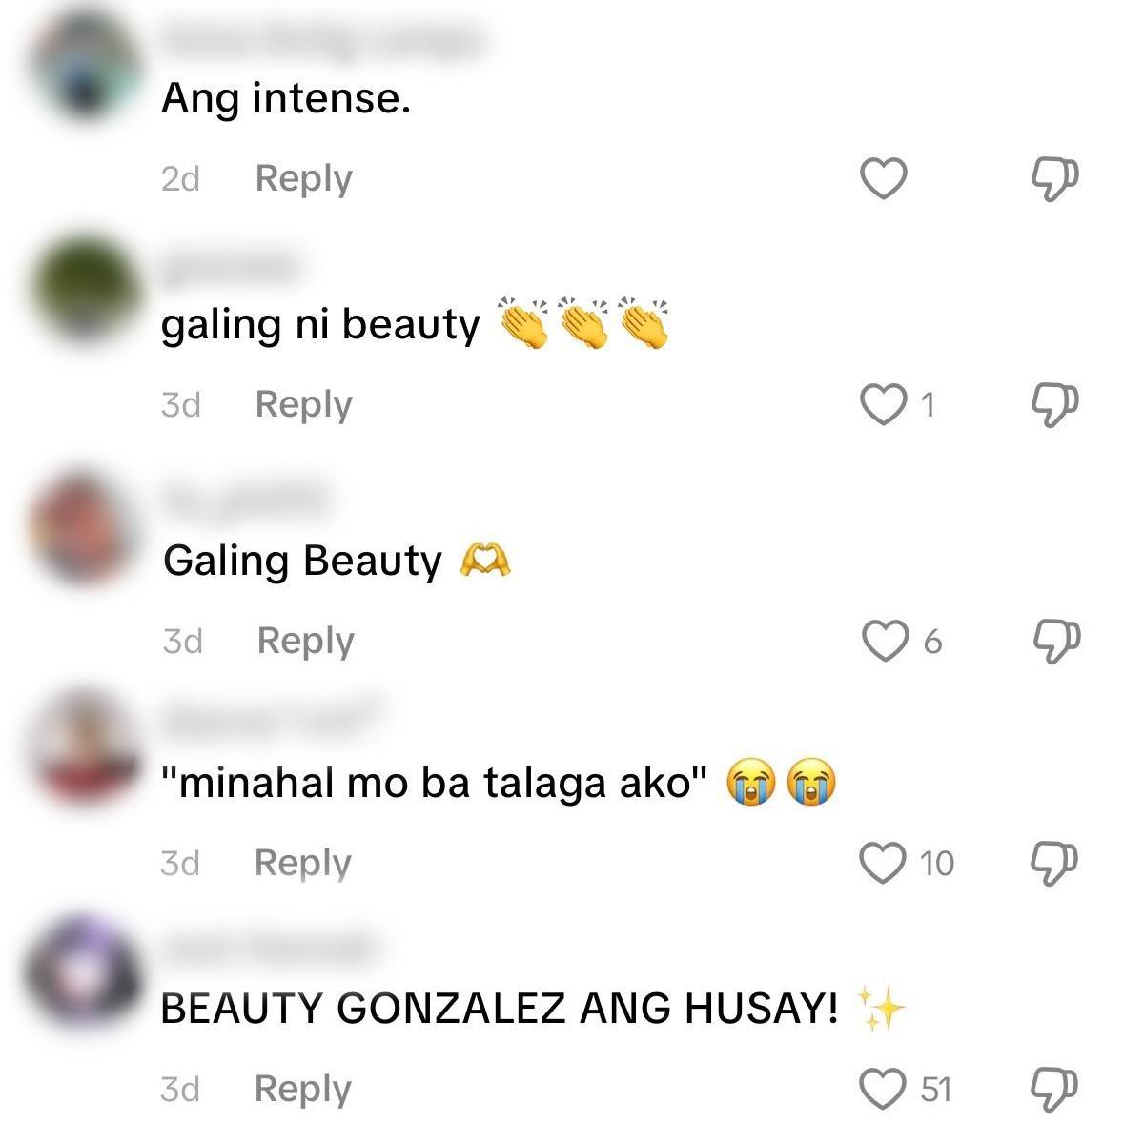Like the "galing ni beauty" comment
Screen dimensions: 1124x1124
point(883,404)
